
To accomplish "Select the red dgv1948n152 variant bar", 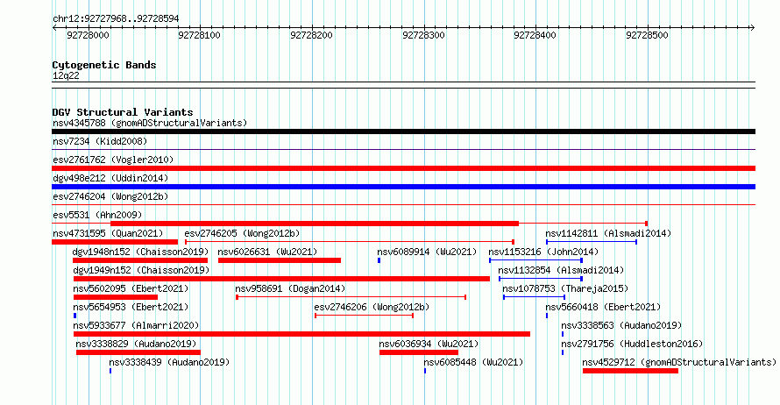I will (x=140, y=260).
